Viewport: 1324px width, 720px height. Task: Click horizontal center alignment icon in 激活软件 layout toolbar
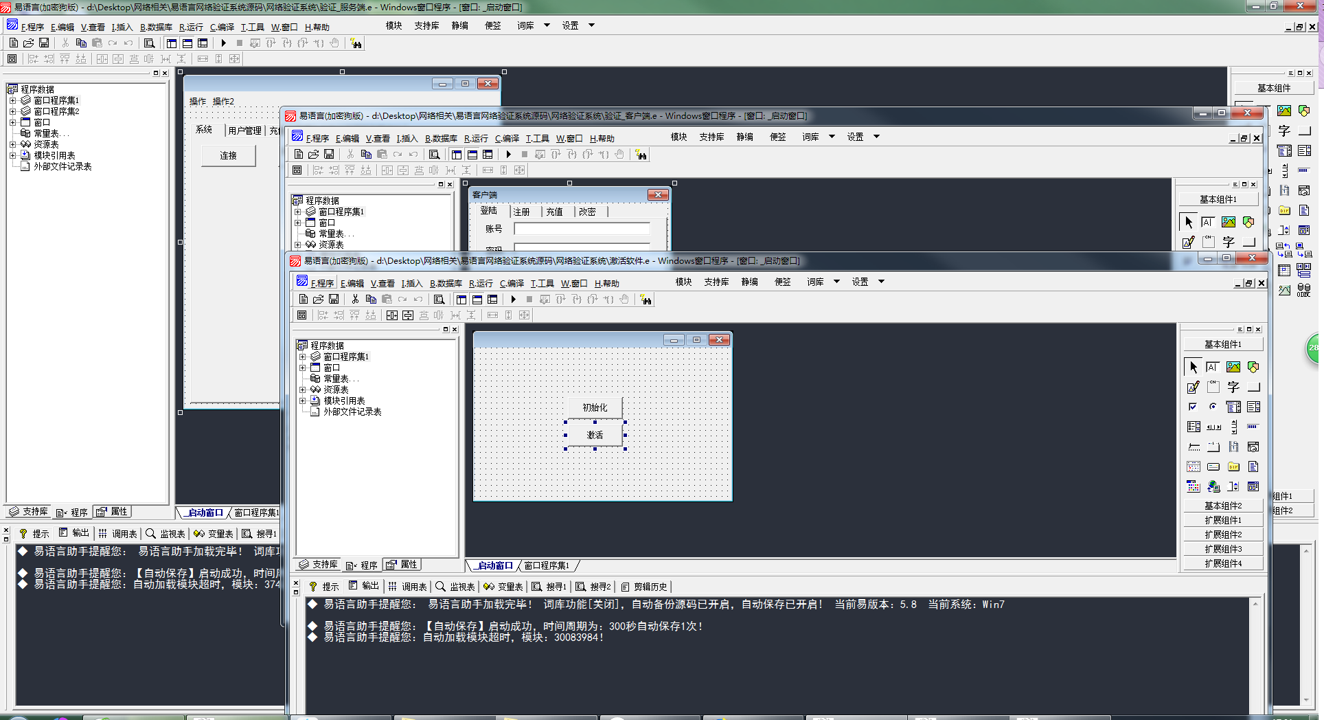tap(392, 315)
